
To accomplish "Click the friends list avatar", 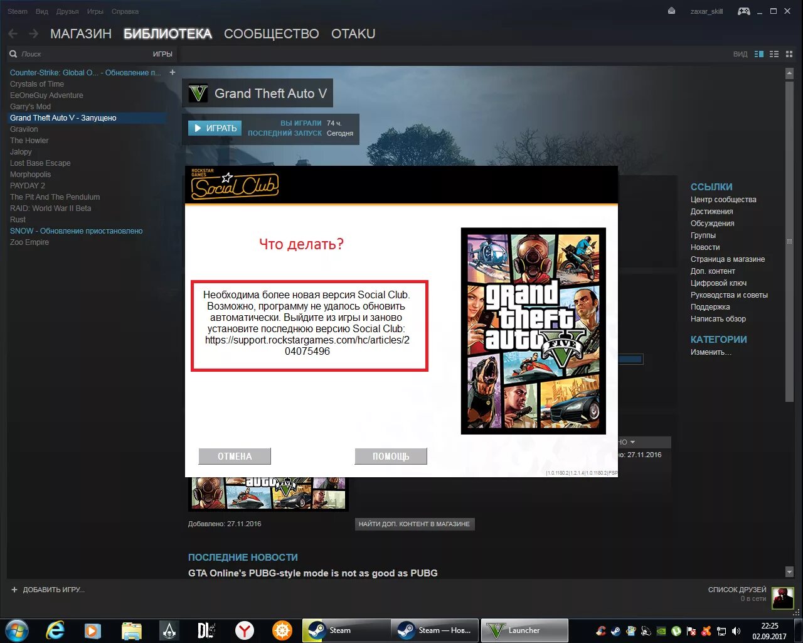I will tap(783, 598).
